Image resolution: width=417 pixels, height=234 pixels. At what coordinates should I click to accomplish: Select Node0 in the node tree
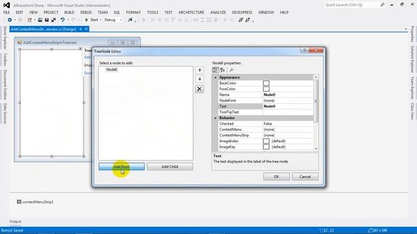click(111, 70)
